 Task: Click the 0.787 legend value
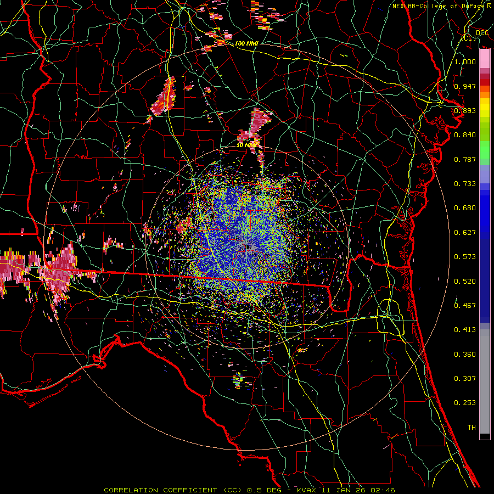tap(465, 159)
